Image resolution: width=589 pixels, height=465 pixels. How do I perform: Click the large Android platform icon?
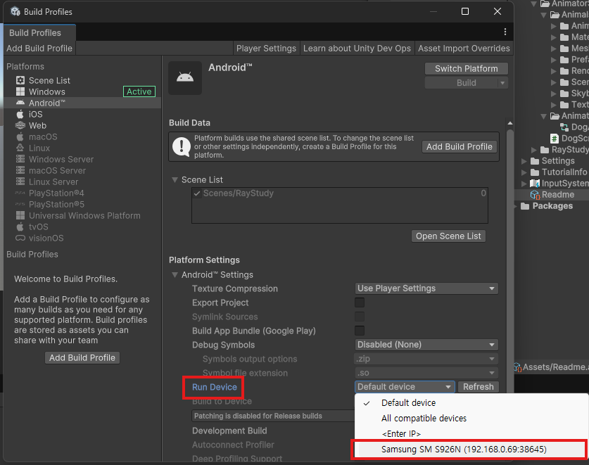pyautogui.click(x=185, y=78)
